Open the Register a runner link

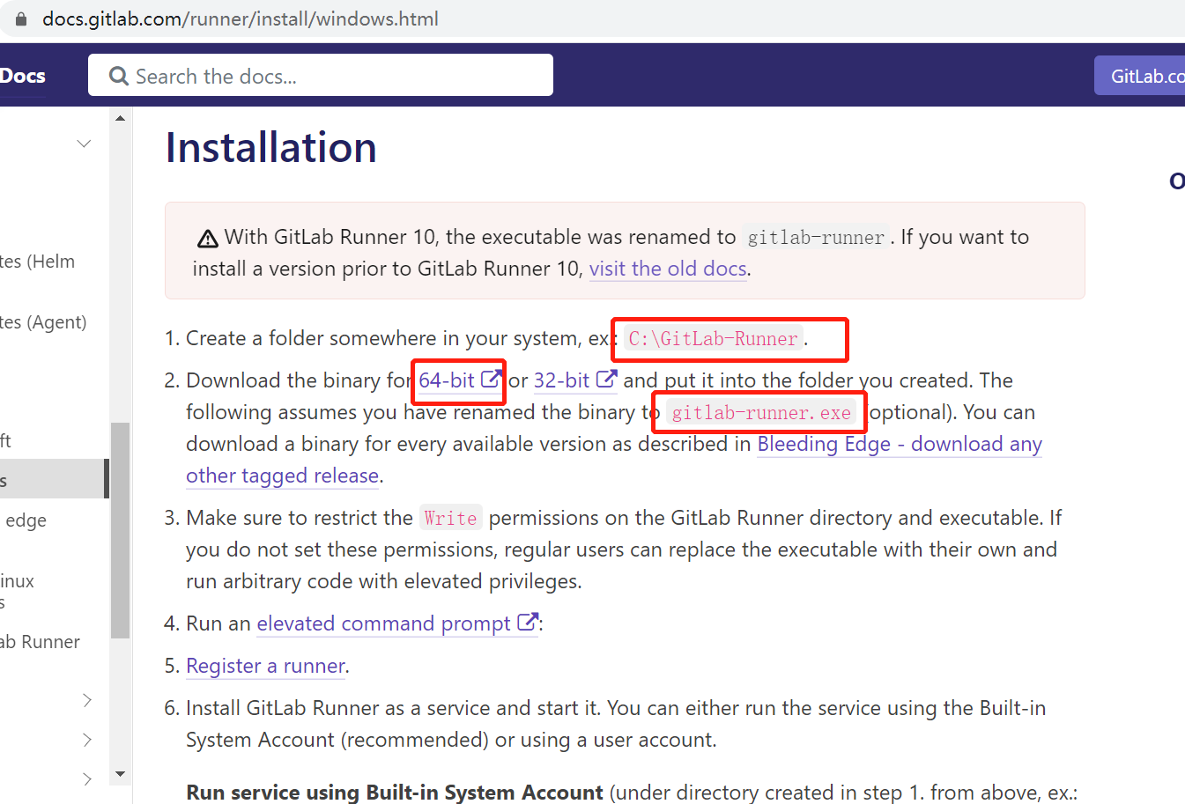click(x=265, y=665)
